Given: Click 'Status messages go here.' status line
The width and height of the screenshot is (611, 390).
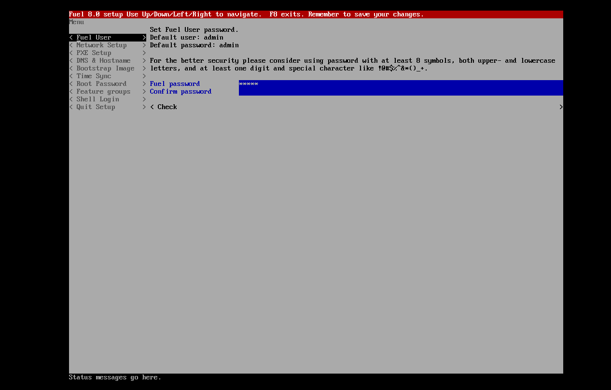Looking at the screenshot, I should [115, 377].
